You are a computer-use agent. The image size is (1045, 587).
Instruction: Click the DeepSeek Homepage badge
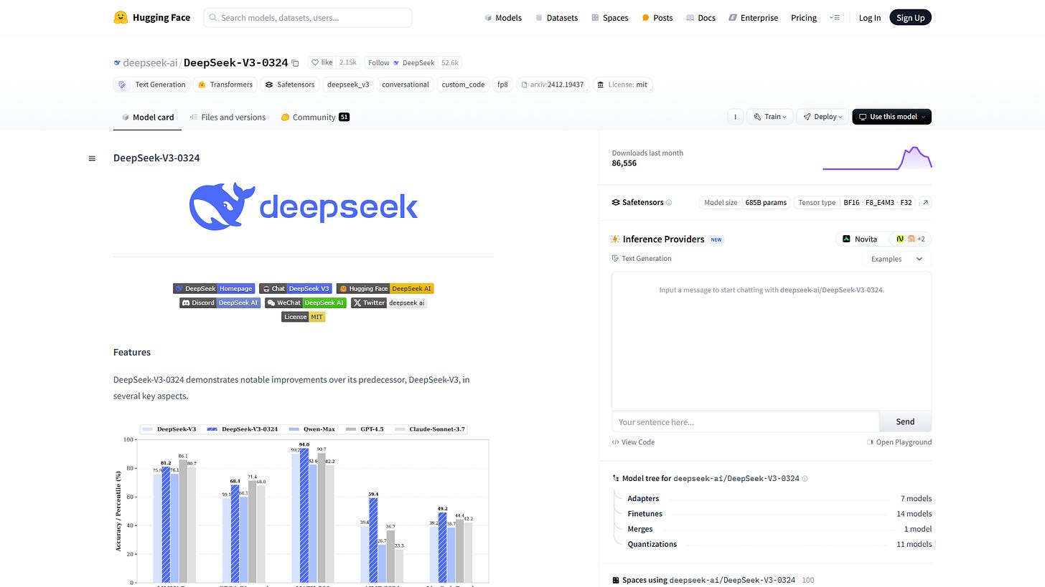tap(214, 289)
